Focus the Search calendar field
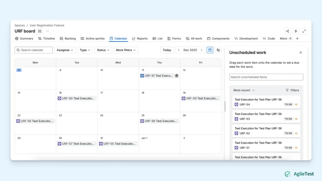Viewport: 322px width, 181px height. pos(33,50)
